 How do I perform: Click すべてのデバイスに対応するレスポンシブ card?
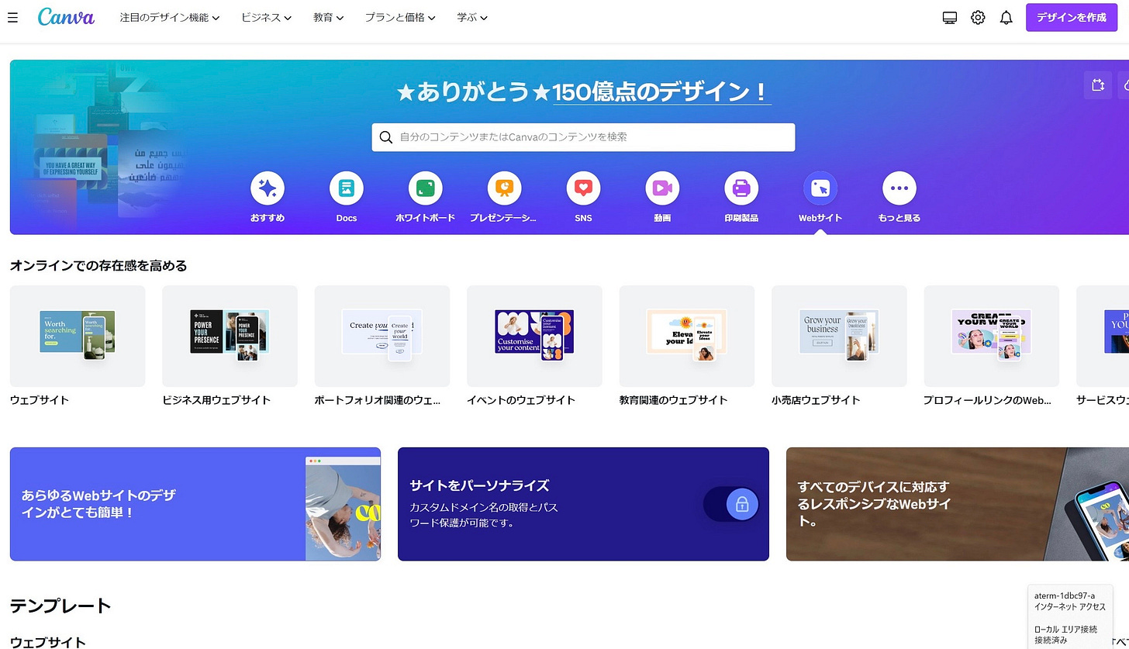pos(958,504)
